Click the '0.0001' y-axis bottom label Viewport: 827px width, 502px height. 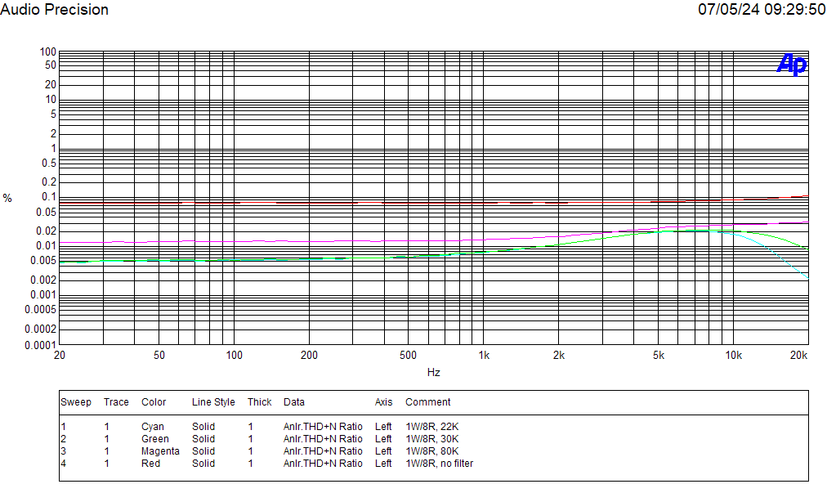(40, 345)
